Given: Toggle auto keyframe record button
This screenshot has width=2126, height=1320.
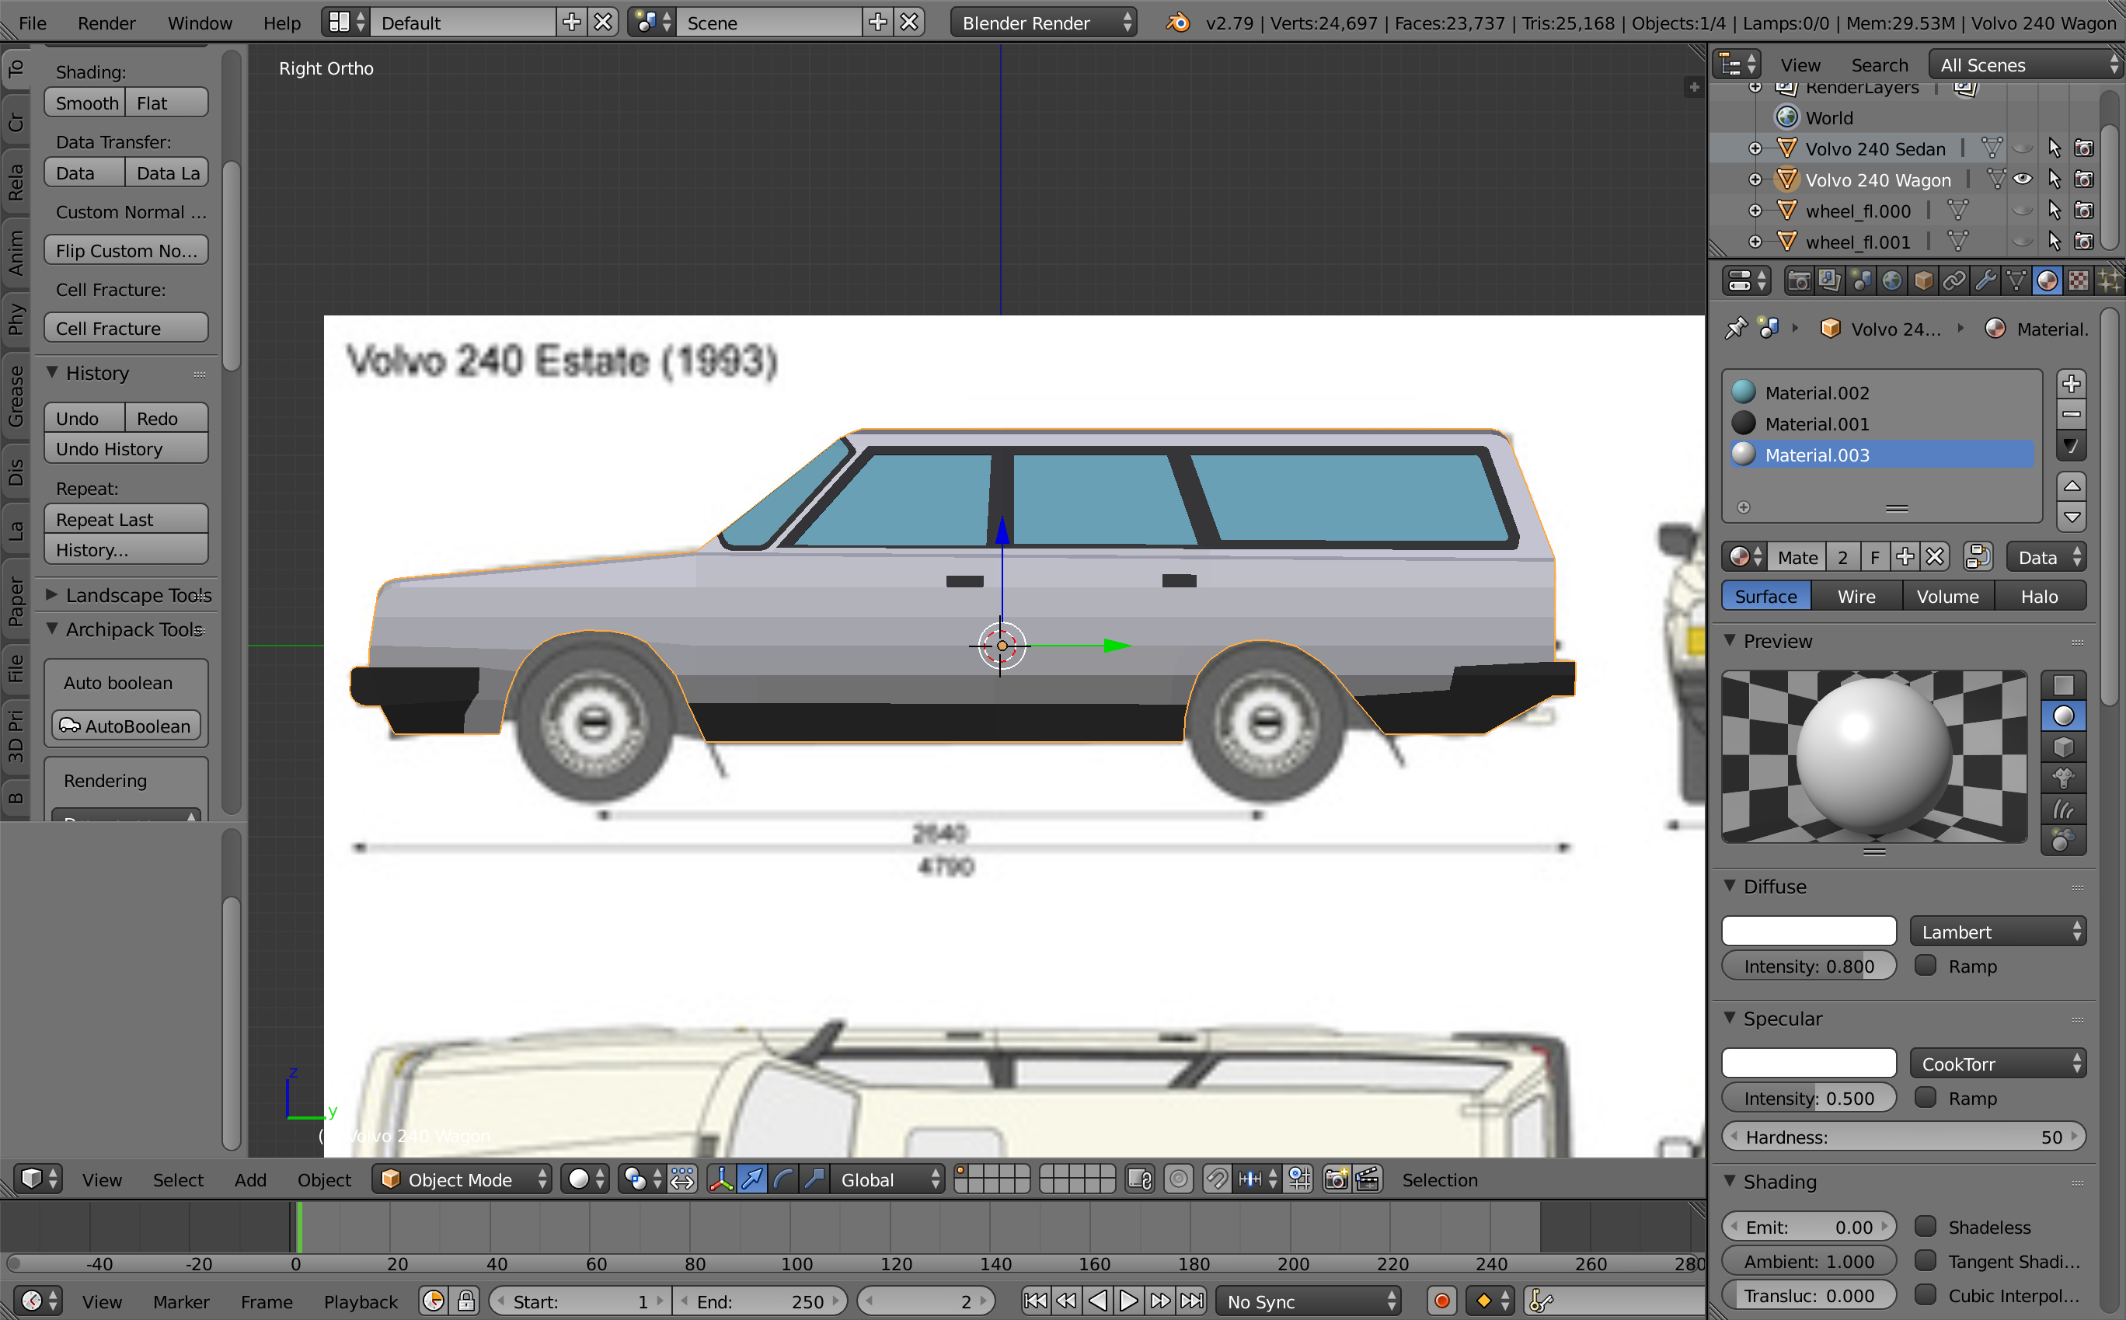Looking at the screenshot, I should click(x=1442, y=1301).
